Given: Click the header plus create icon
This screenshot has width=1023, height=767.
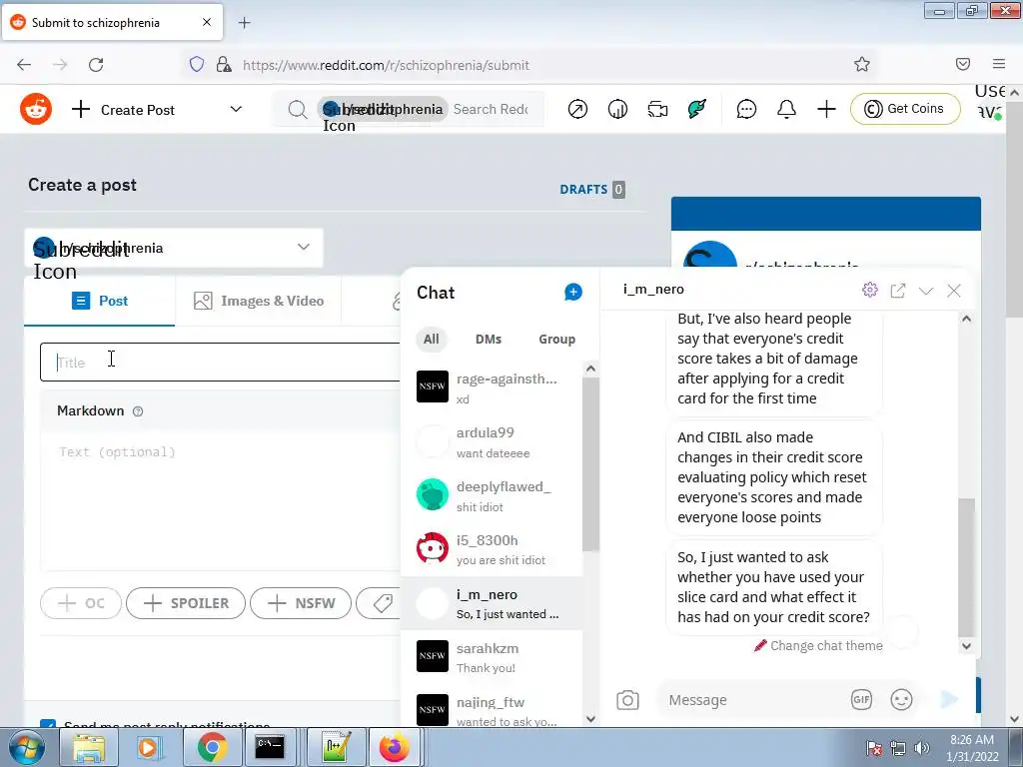Looking at the screenshot, I should pos(826,109).
